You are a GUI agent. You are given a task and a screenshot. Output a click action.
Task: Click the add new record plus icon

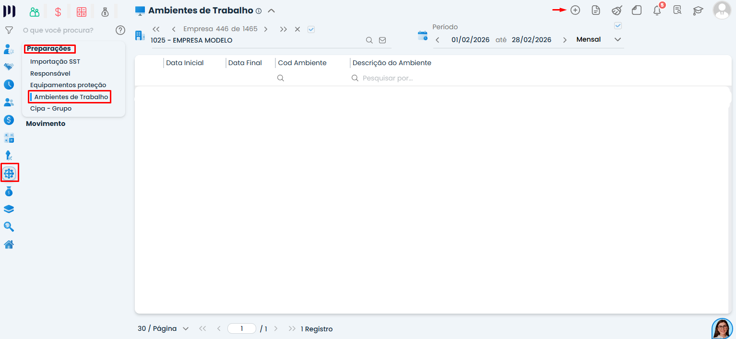[575, 10]
